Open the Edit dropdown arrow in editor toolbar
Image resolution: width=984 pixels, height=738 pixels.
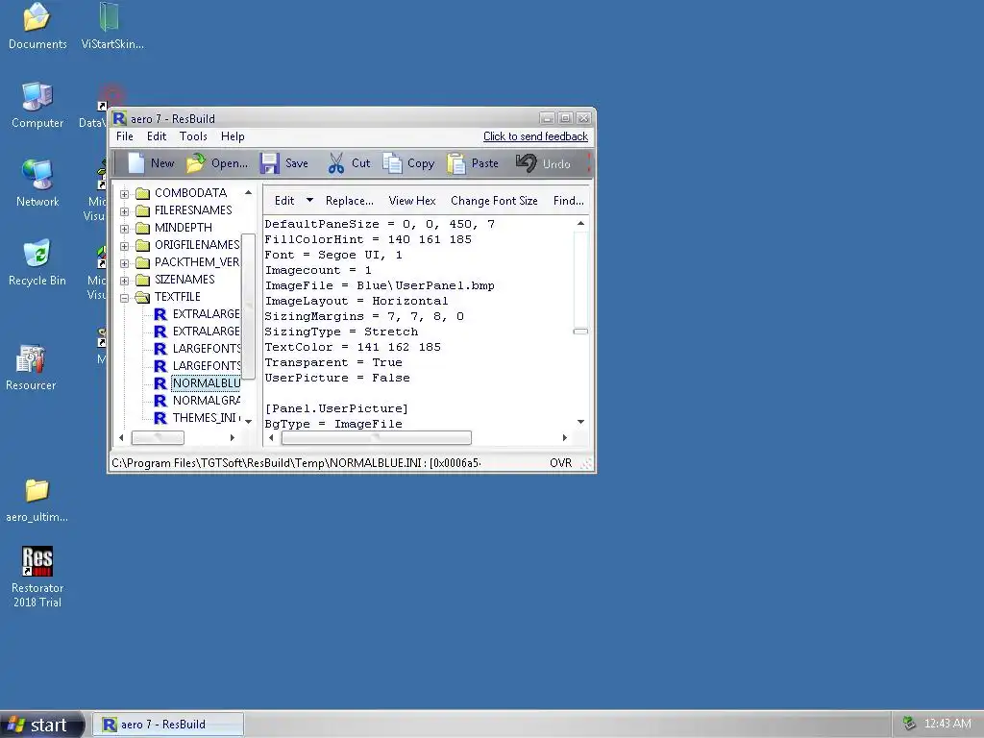click(309, 200)
